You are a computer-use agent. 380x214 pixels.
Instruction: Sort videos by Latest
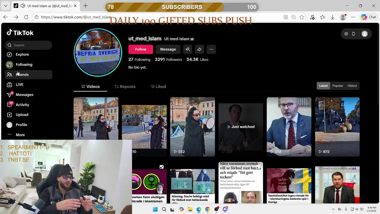tap(323, 86)
